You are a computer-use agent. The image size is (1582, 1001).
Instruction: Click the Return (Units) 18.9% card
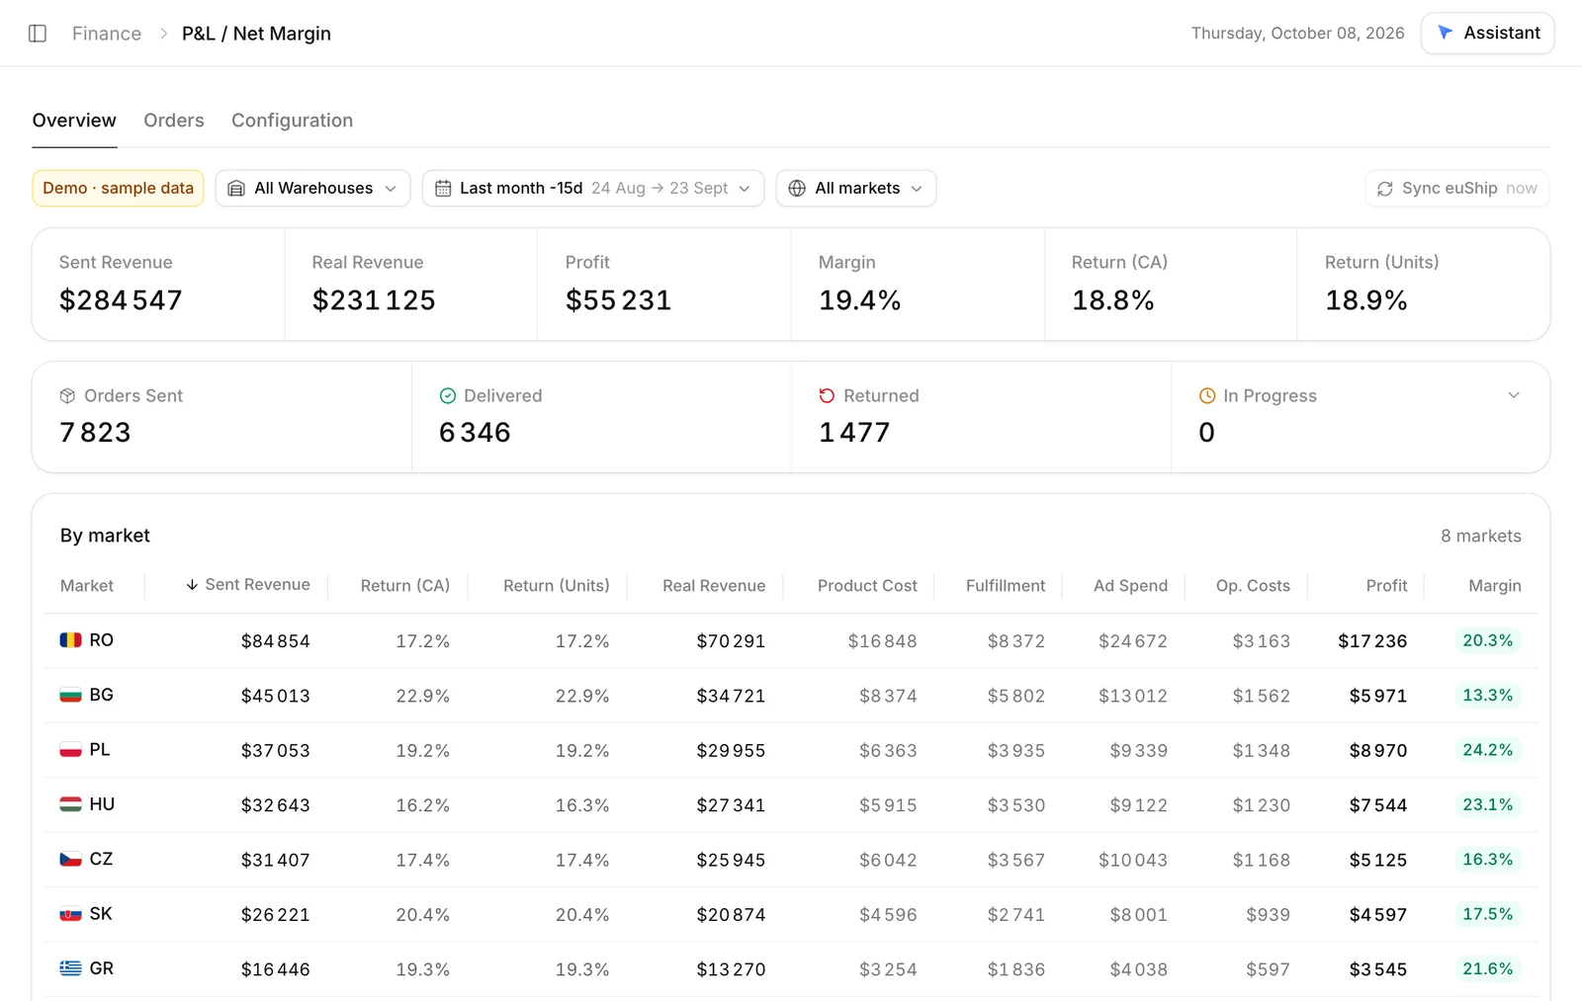point(1424,285)
